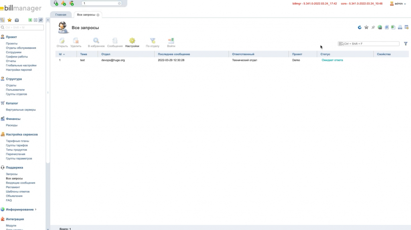Click the Сообщения toolbar button
This screenshot has width=411, height=230.
tap(115, 43)
